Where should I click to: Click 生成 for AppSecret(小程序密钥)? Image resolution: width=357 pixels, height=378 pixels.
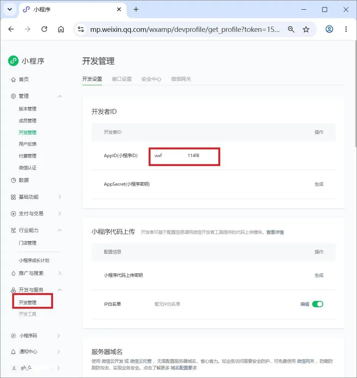point(319,184)
